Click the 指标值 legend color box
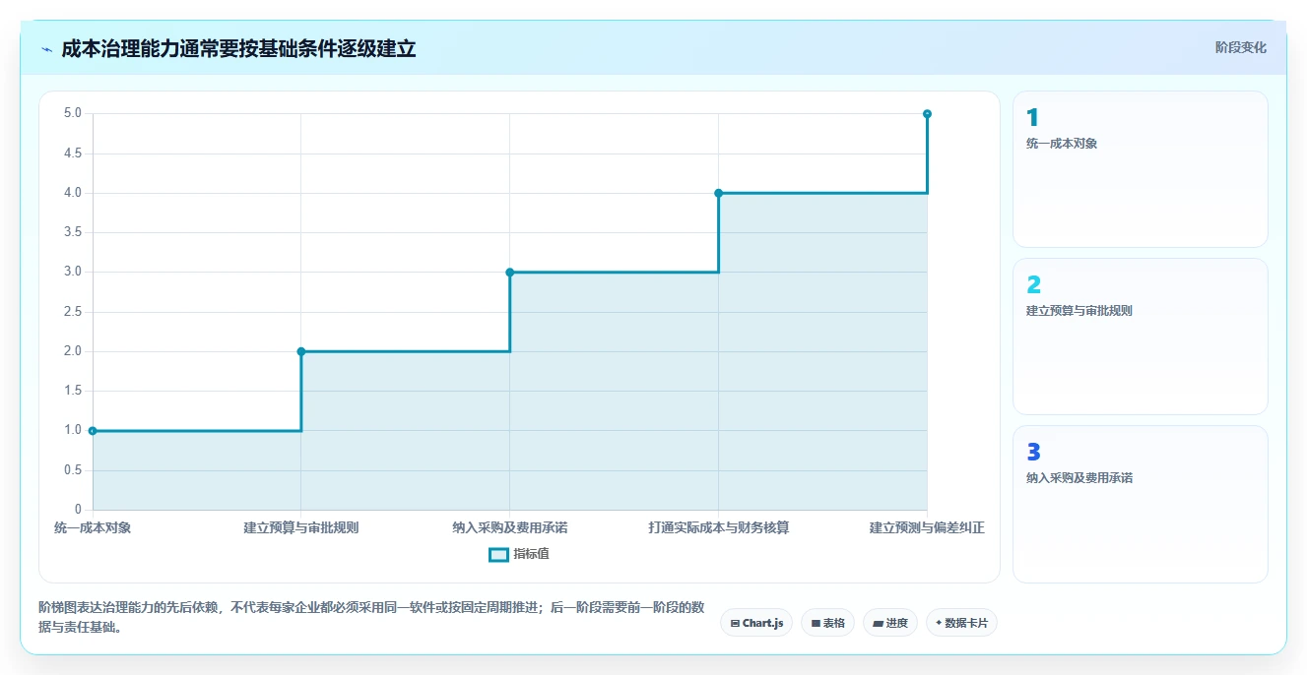1307x675 pixels. [498, 554]
